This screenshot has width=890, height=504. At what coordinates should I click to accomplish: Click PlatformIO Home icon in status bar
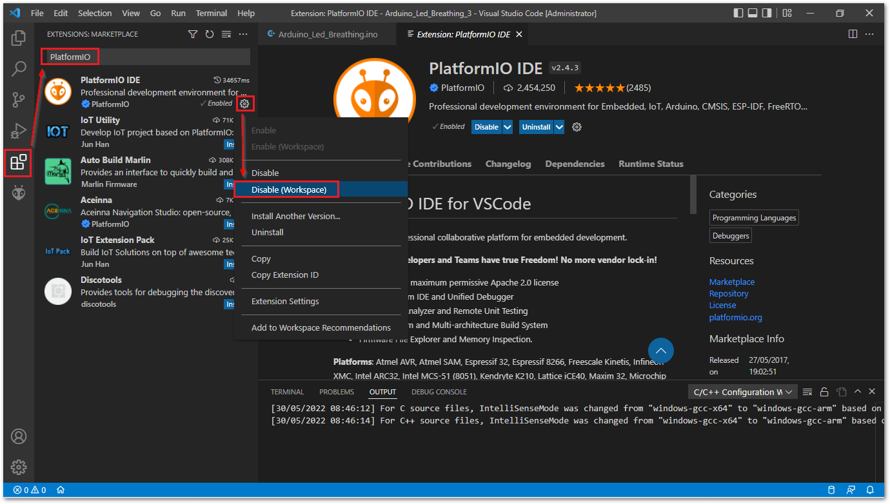point(61,490)
